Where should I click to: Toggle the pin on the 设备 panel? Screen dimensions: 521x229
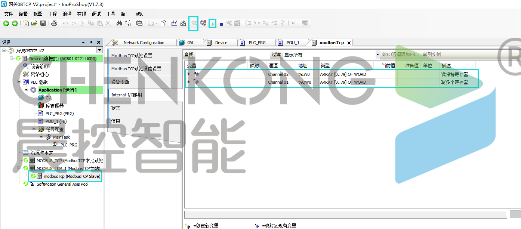pos(91,43)
